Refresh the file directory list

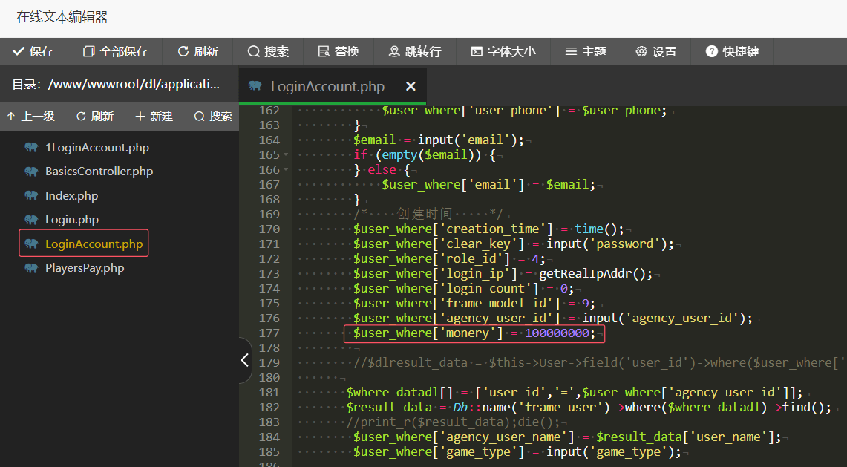tap(95, 117)
